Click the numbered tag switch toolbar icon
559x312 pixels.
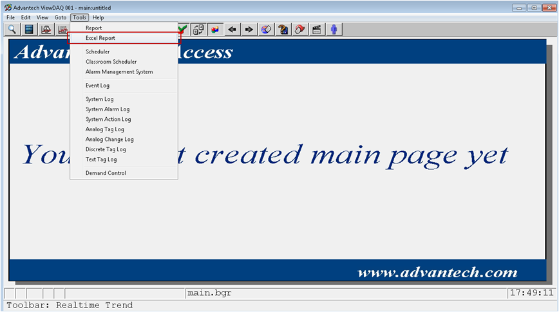[198, 30]
